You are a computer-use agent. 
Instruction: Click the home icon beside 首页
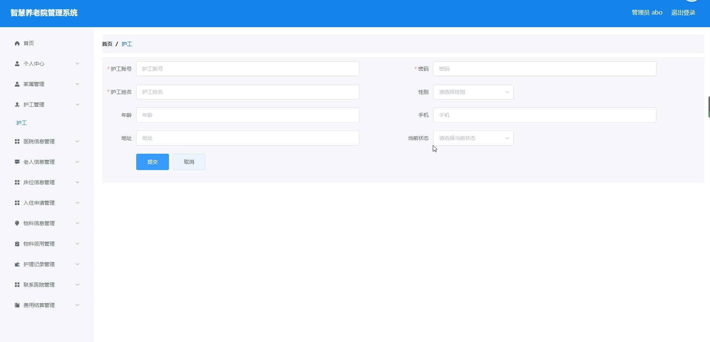tap(17, 43)
